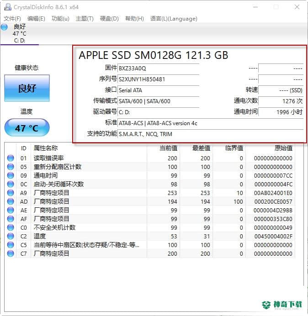
Task: Click the 当前值 column header
Action: (x=169, y=148)
